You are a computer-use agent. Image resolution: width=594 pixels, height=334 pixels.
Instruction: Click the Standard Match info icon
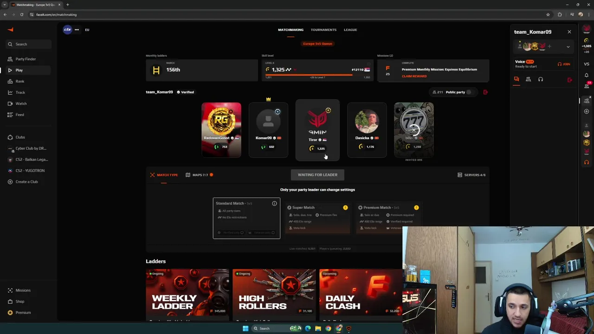click(274, 204)
